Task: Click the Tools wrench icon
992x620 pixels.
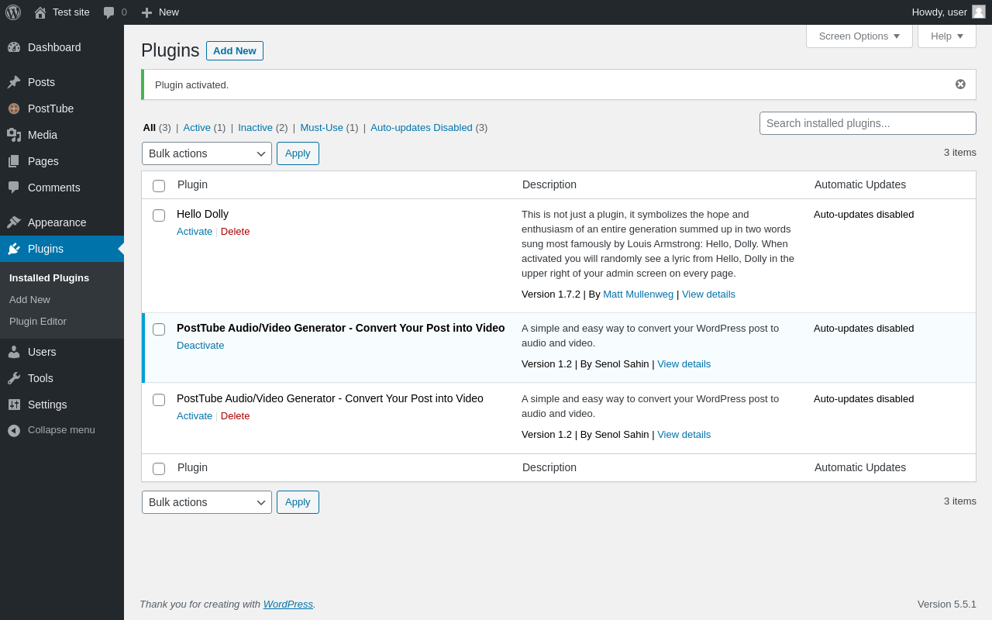Action: tap(14, 378)
